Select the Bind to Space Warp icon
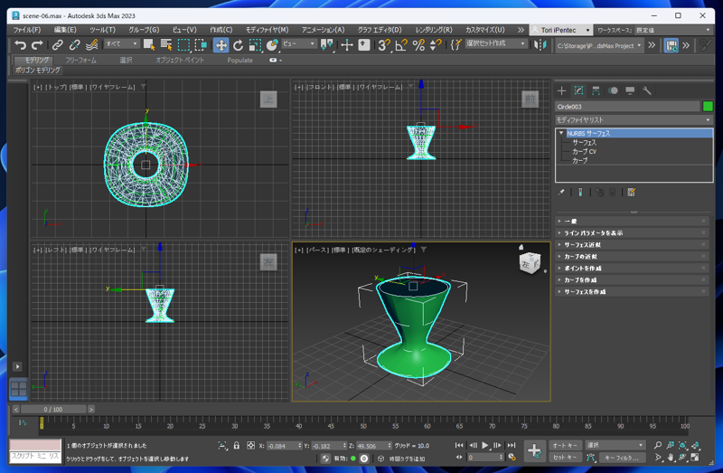This screenshot has width=723, height=473. pyautogui.click(x=92, y=44)
